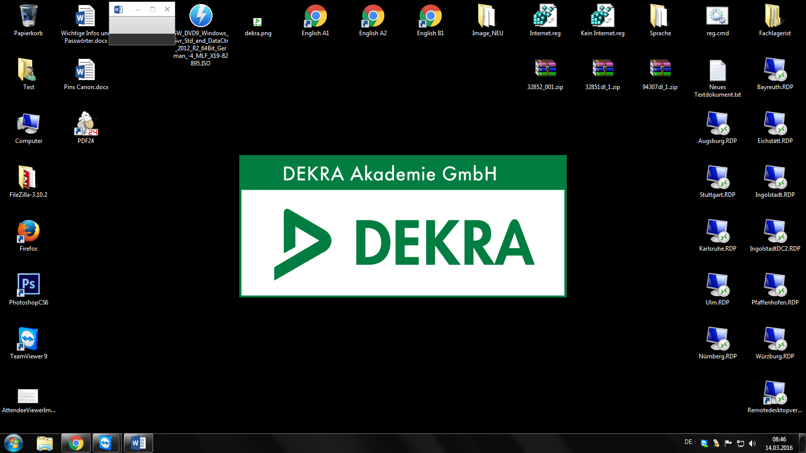This screenshot has height=453, width=806.
Task: Click the taskbar clock showing 08:46
Action: (779, 443)
